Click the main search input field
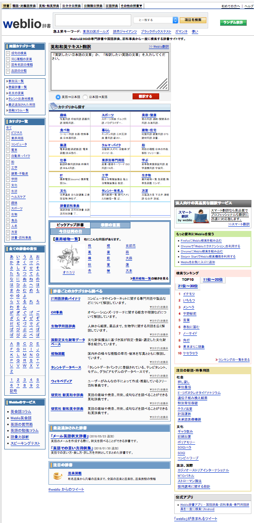The height and width of the screenshot is (523, 254). pos(93,20)
